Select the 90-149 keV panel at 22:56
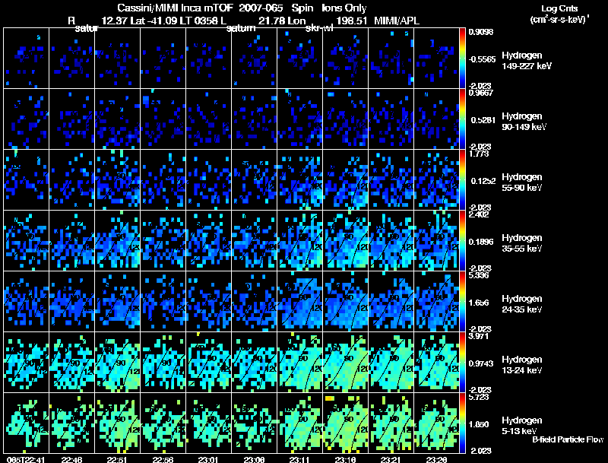This screenshot has width=608, height=463. (163, 119)
